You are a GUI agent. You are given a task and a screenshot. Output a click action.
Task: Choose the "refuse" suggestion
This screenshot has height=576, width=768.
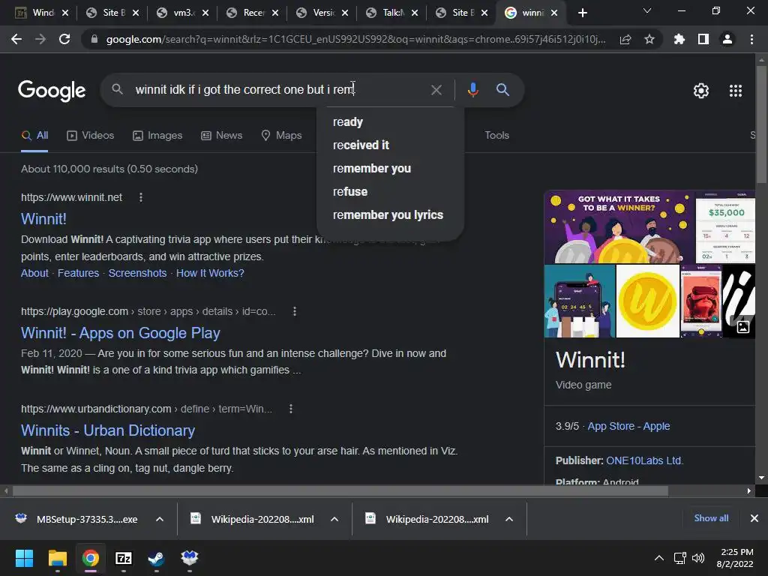tap(390, 191)
